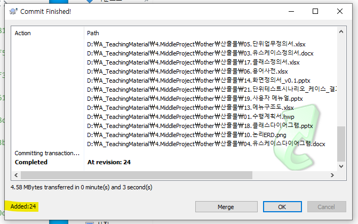358x224 pixels.
Task: Click the vertical scrollbar down arrow
Action: (x=341, y=166)
